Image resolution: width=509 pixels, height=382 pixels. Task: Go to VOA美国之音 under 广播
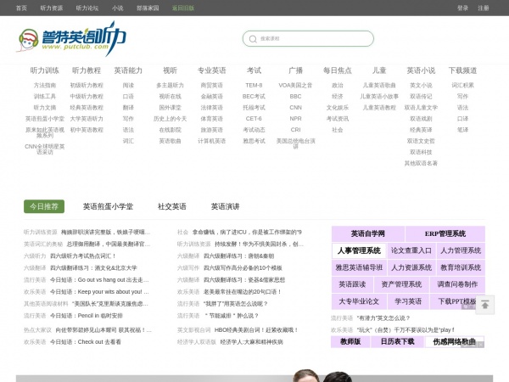click(295, 85)
